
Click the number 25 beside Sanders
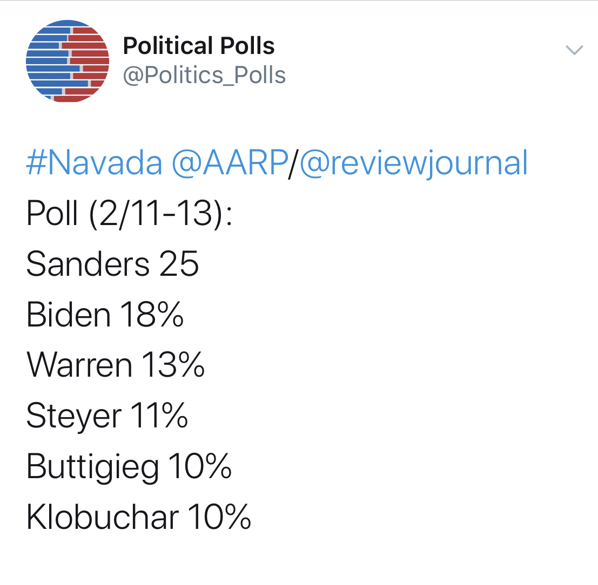tap(179, 264)
